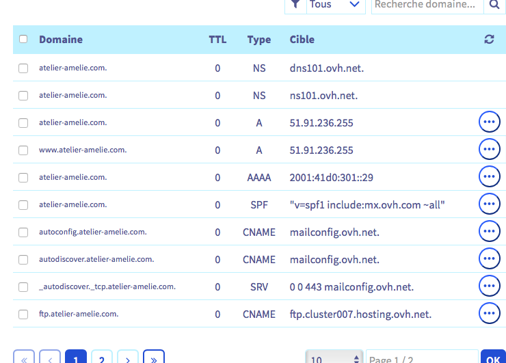Open actions menu for 51.91.236.255 atelier-amelie.com A record
The height and width of the screenshot is (363, 506).
(489, 122)
